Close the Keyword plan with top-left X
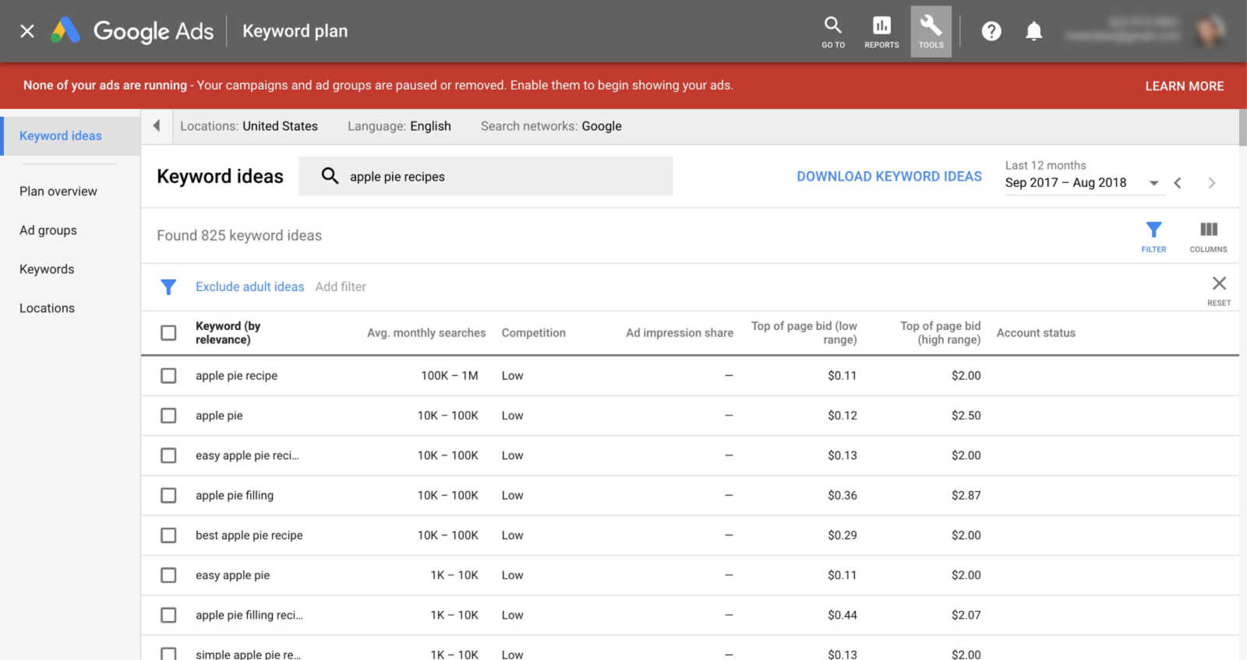Image resolution: width=1247 pixels, height=660 pixels. click(27, 31)
